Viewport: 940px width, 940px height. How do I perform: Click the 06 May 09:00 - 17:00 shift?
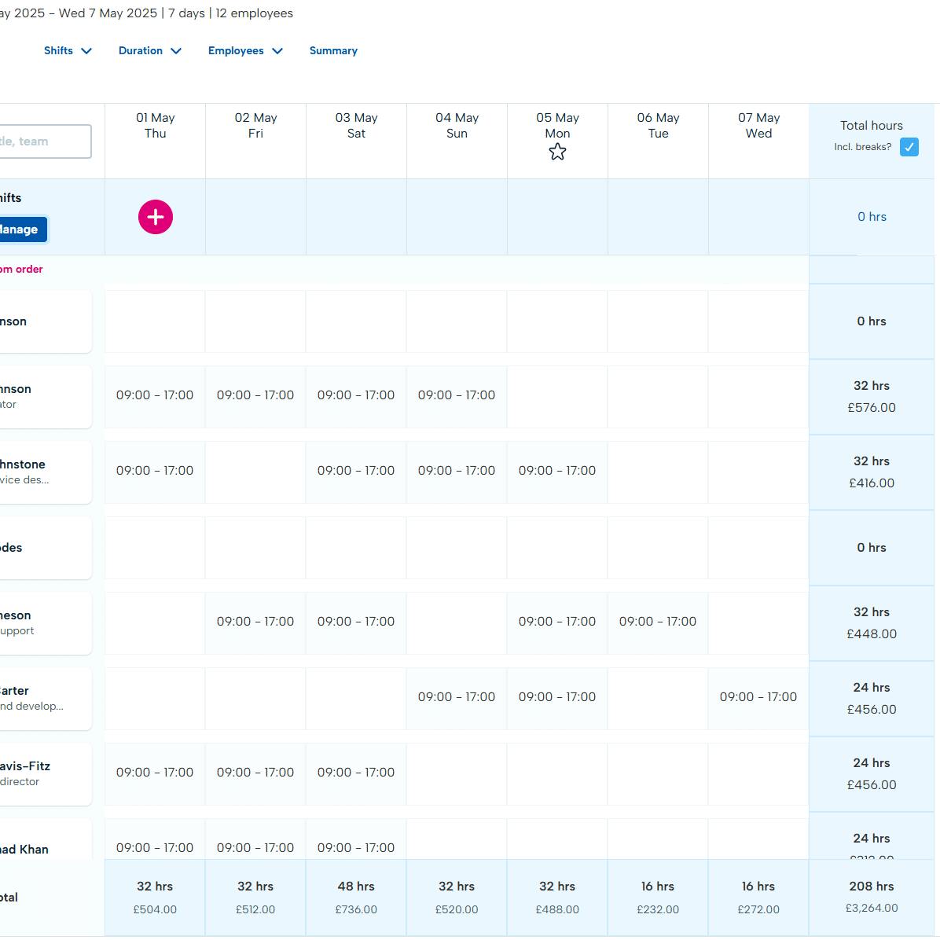click(x=658, y=622)
